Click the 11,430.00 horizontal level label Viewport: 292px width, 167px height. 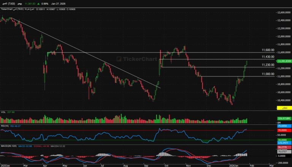coord(268,57)
